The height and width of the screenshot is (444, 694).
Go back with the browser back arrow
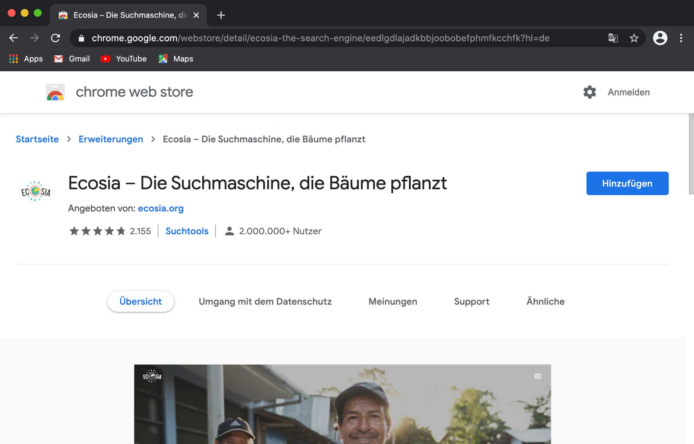pos(14,38)
